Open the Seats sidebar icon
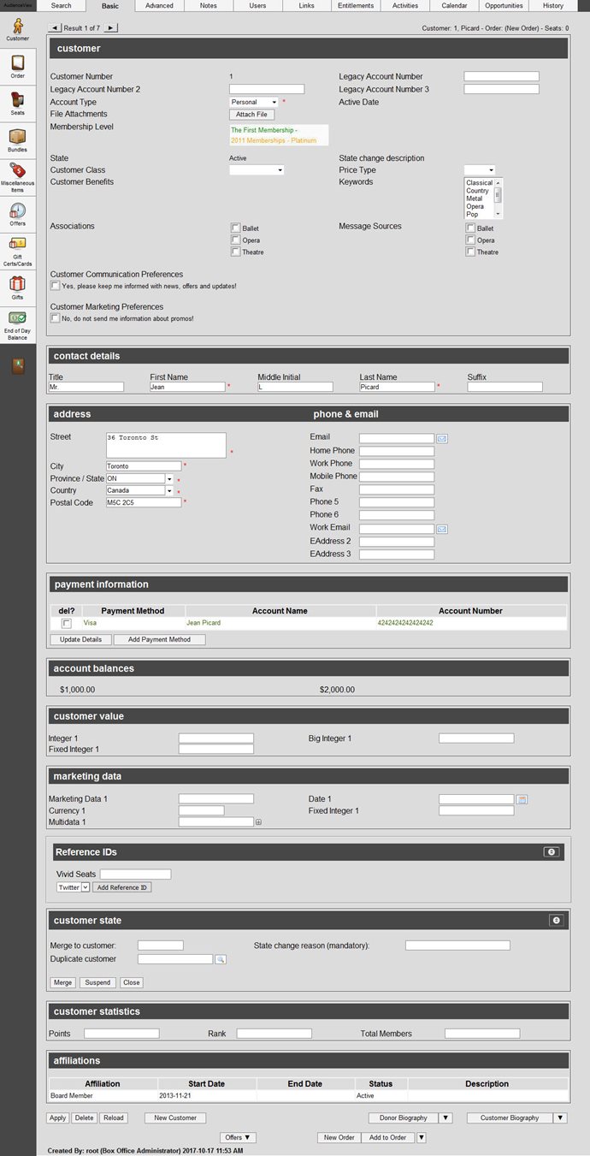590x1156 pixels. point(17,104)
